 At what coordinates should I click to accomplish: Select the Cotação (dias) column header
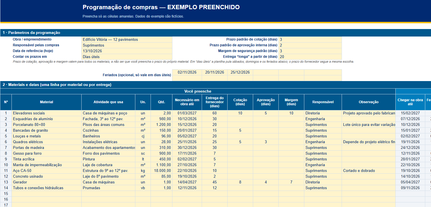pyautogui.click(x=240, y=102)
